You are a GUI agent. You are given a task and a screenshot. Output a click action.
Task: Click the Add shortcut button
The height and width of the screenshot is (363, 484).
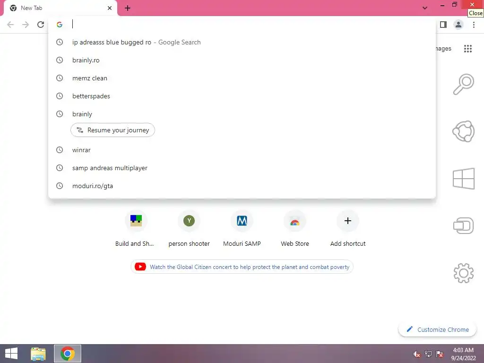click(x=348, y=228)
